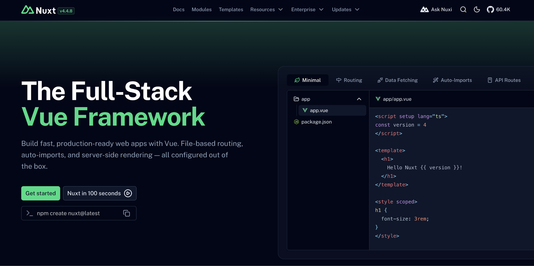The height and width of the screenshot is (266, 534).
Task: Click the '<script setup lang="ts">' line
Action: pyautogui.click(x=411, y=116)
